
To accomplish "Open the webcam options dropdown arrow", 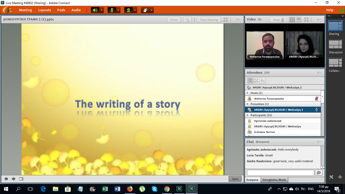I will 135,10.
